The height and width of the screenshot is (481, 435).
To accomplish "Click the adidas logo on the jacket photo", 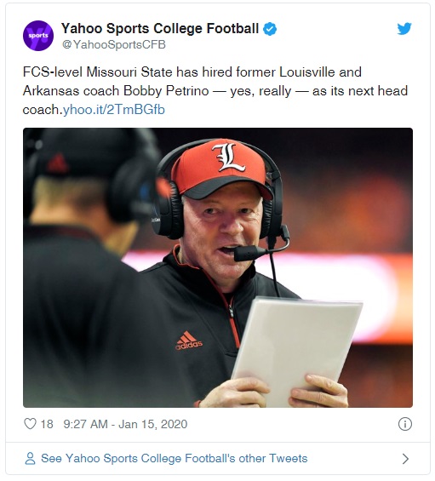I will [x=189, y=341].
